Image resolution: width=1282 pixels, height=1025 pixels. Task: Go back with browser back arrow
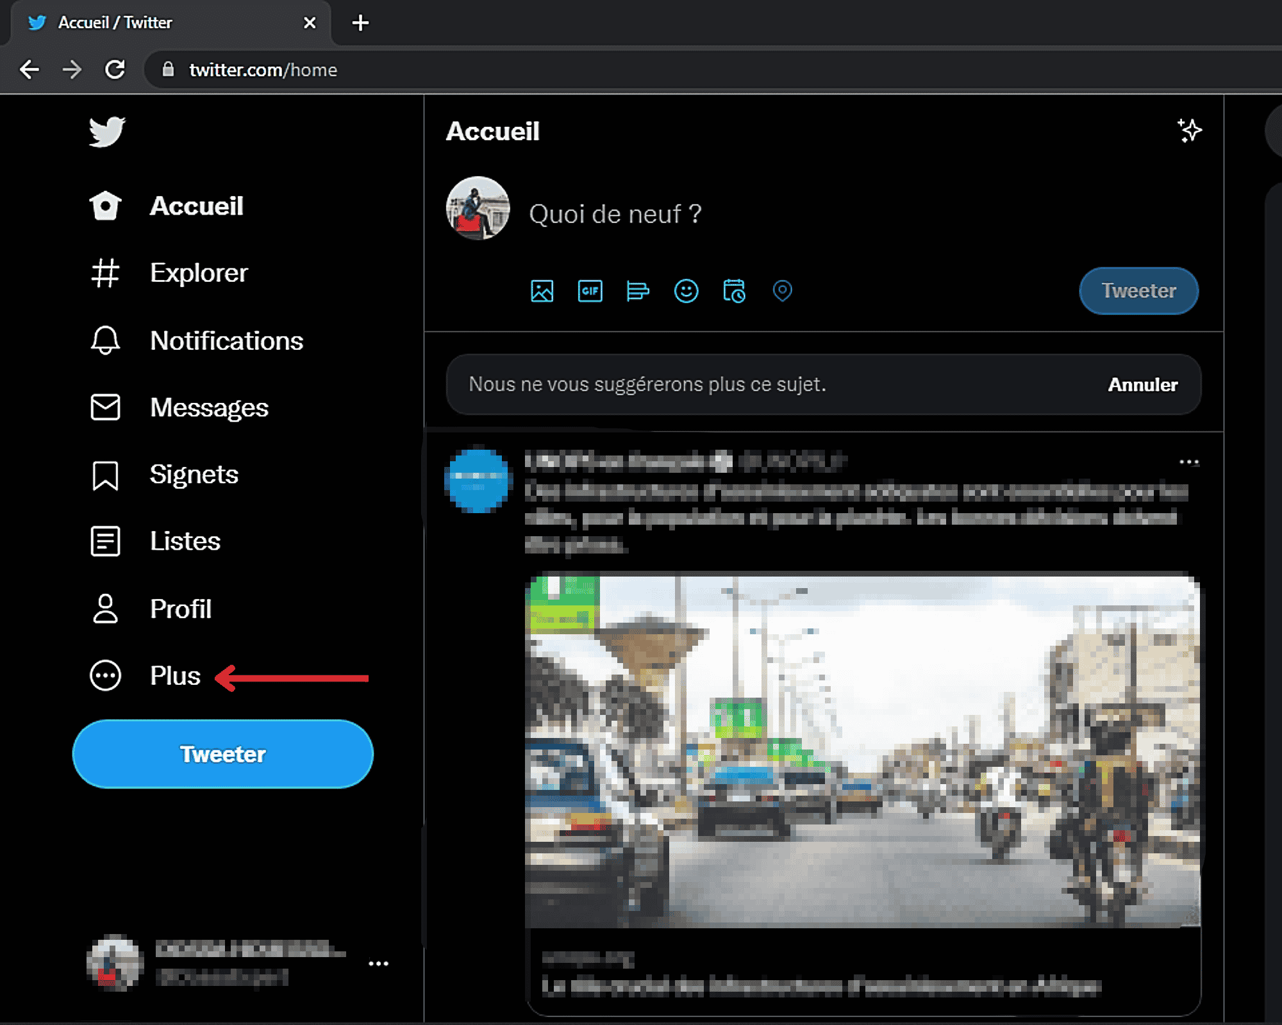pos(29,69)
